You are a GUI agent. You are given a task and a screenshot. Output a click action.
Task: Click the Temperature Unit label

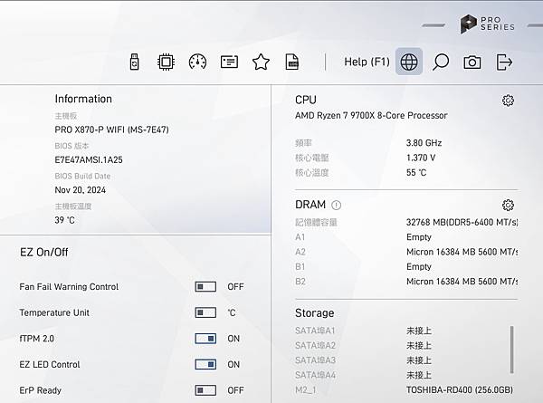pos(54,313)
